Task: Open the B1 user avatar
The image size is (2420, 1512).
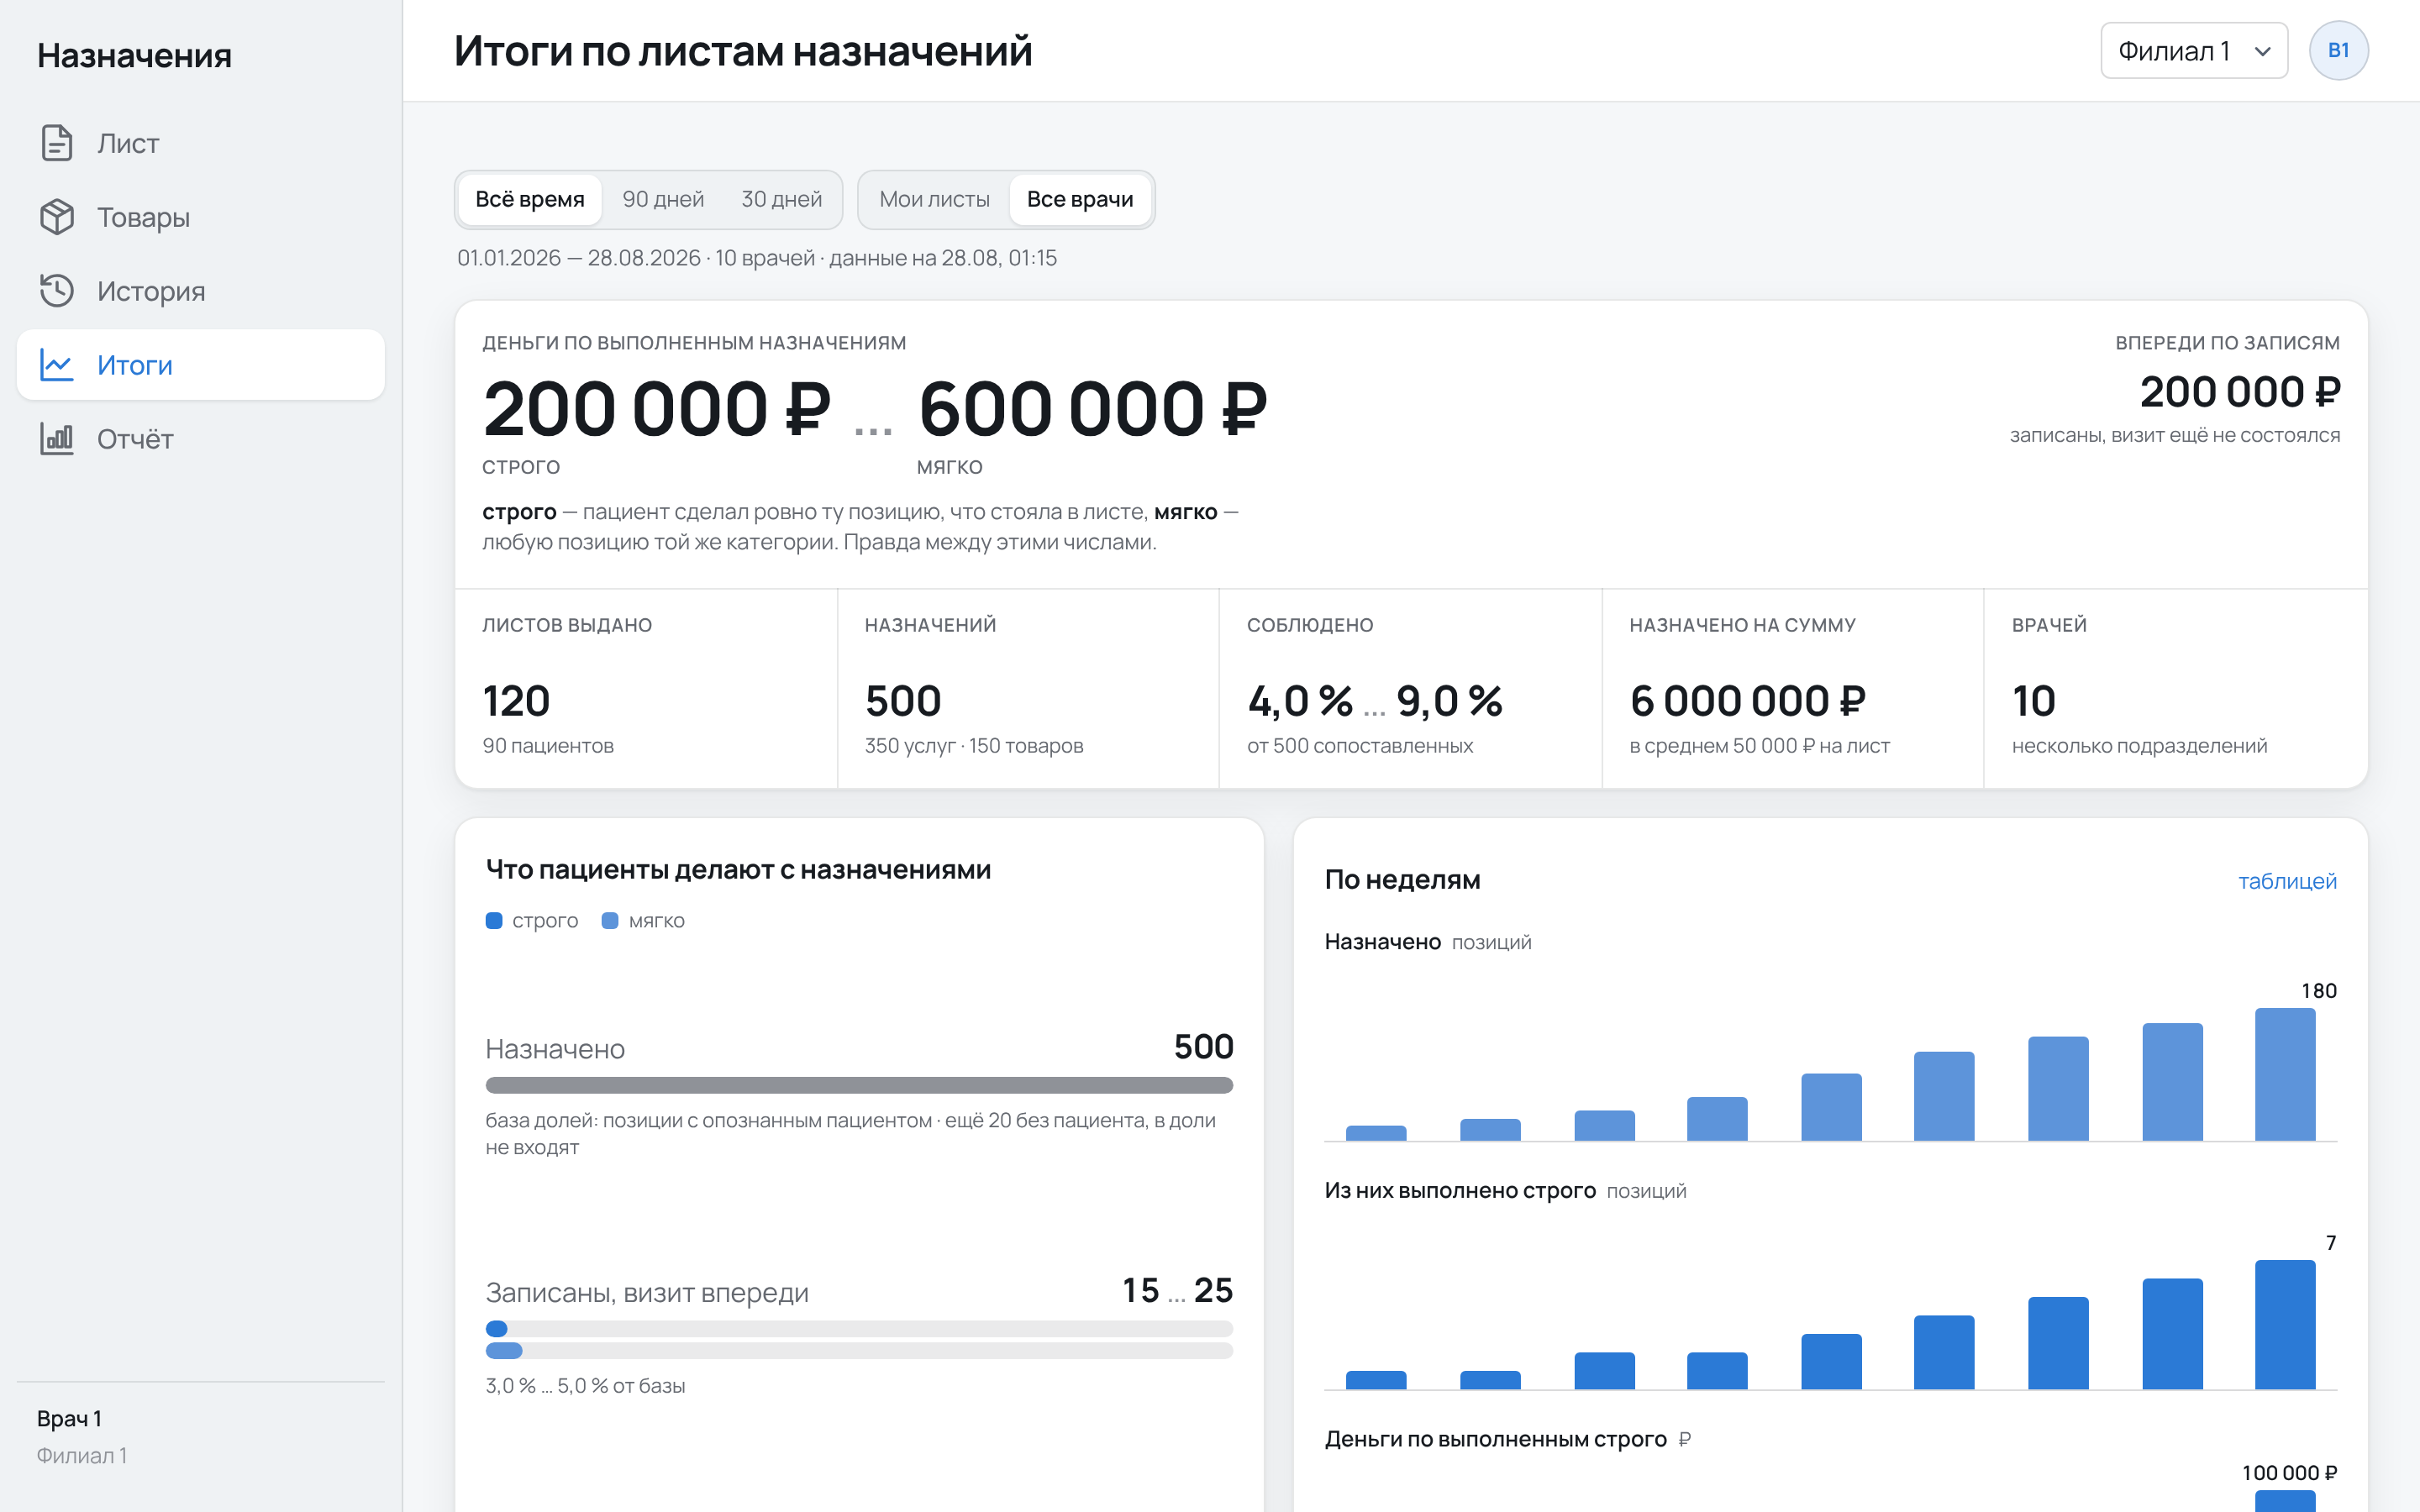Action: tap(2338, 50)
